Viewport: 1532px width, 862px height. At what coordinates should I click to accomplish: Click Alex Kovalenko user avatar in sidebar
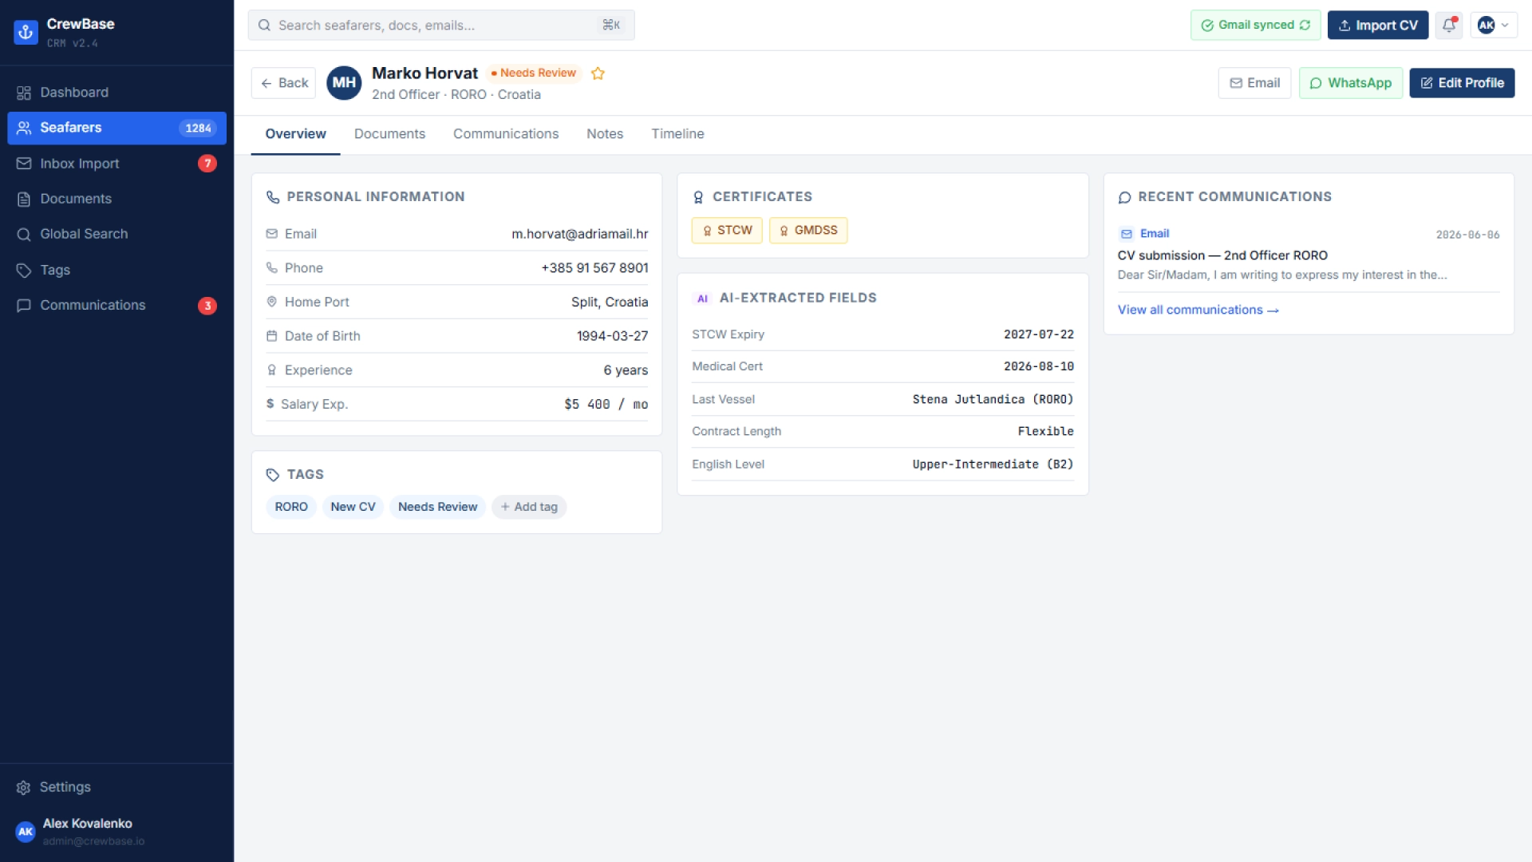[x=26, y=832]
